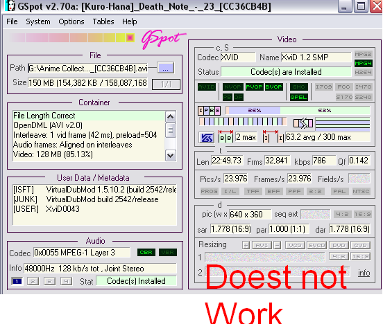Viewport: 383px width, 324px height.
Task: Select the Video: 128 MB row
Action: [89, 154]
